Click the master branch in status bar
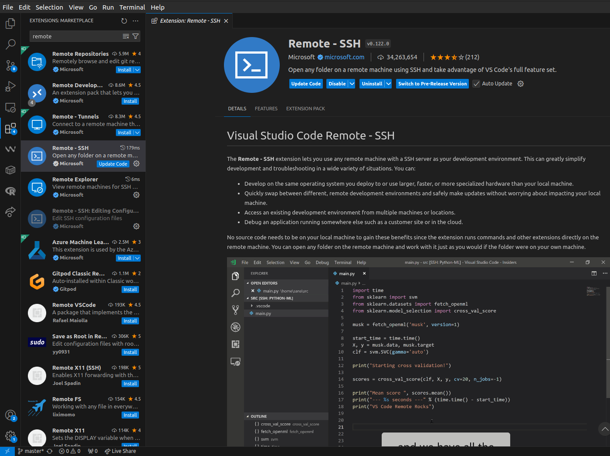The image size is (610, 456). click(x=30, y=451)
